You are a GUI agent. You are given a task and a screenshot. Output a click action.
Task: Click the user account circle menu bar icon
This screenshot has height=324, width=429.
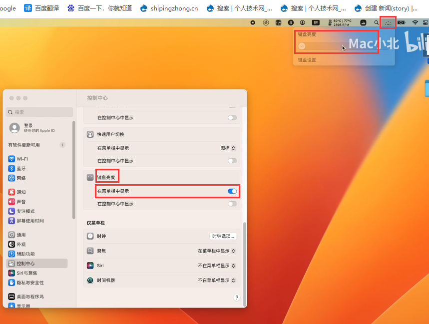302,22
